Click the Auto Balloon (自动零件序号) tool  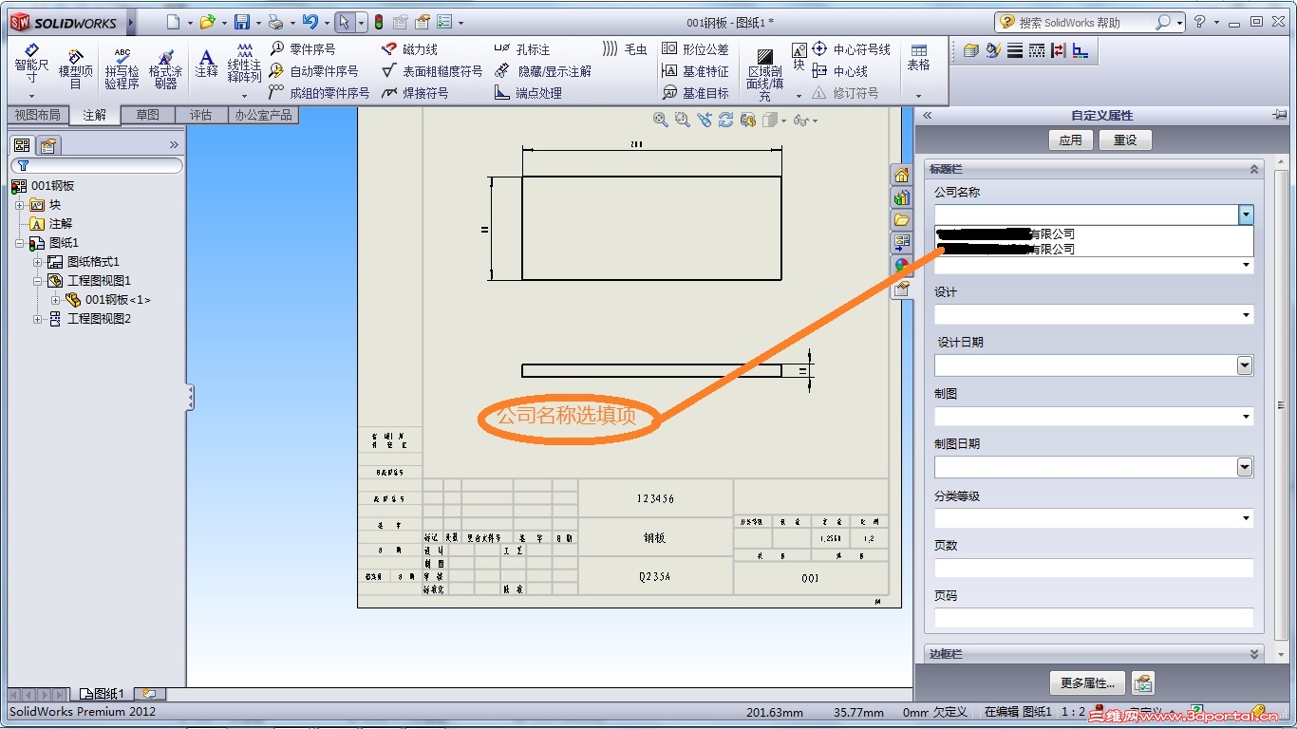[314, 71]
